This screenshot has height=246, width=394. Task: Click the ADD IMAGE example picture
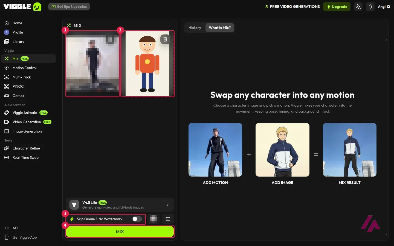click(x=282, y=150)
